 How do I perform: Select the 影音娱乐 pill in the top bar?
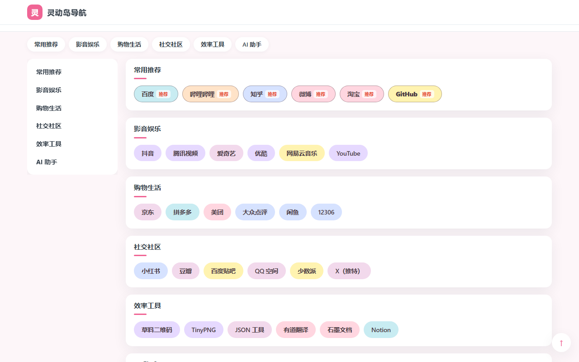point(88,44)
